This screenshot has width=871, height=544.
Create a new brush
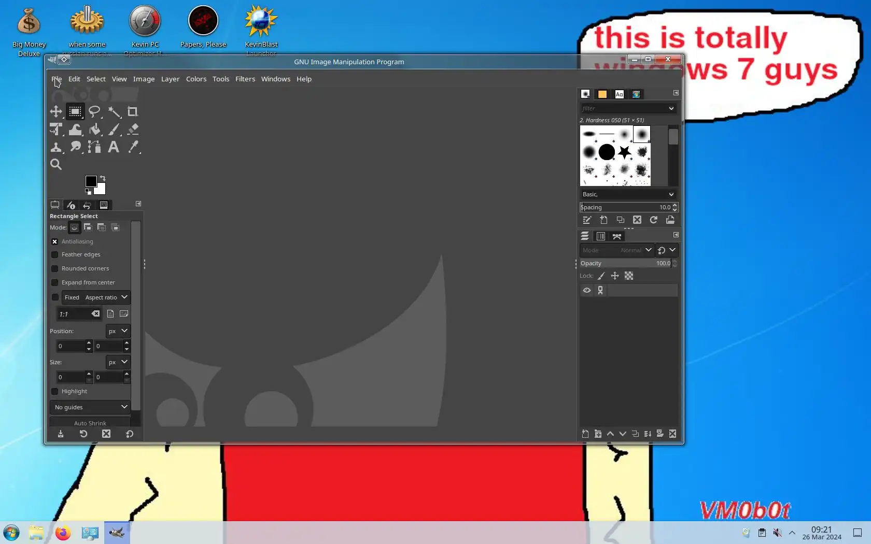pos(603,220)
